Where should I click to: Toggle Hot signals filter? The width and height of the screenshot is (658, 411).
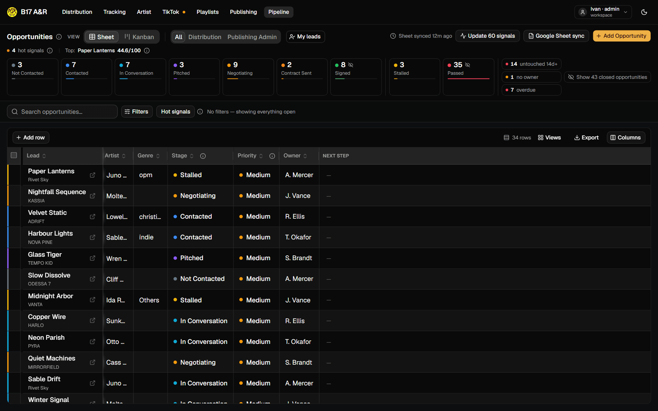pos(176,112)
